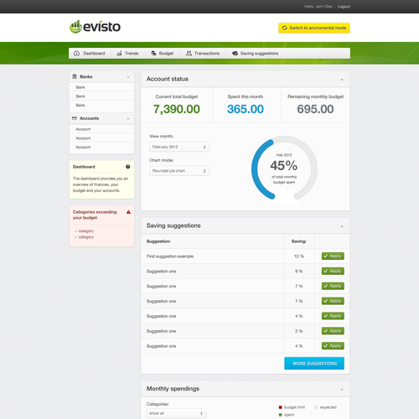The width and height of the screenshot is (419, 419).
Task: Click the Dashboard help question mark icon
Action: (128, 167)
